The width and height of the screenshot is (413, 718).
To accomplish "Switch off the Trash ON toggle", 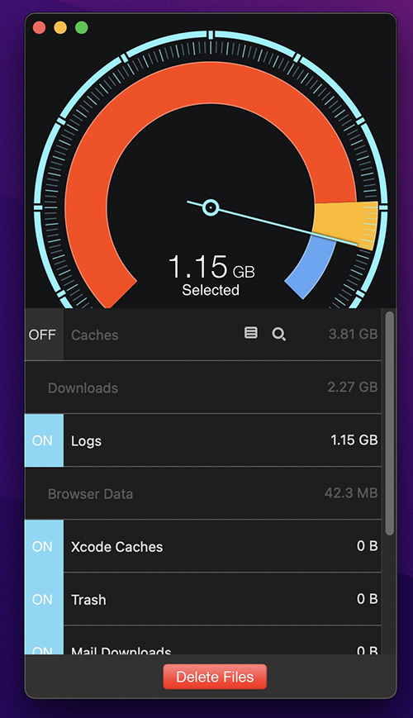I will 44,599.
